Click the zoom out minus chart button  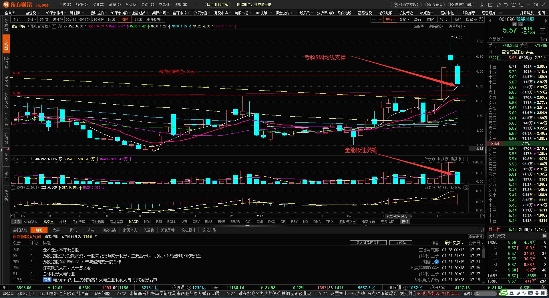(380, 19)
